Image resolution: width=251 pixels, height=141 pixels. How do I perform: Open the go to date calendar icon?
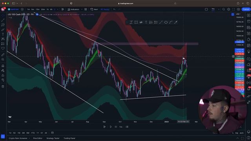click(x=52, y=133)
